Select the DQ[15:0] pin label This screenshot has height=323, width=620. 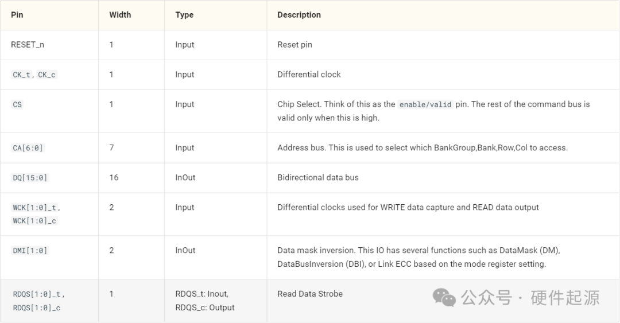tap(30, 178)
